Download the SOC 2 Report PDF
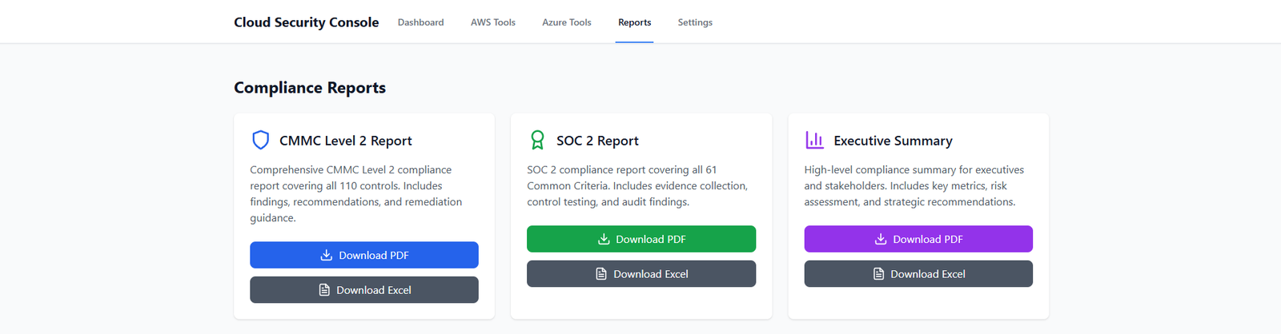The image size is (1281, 334). coord(641,239)
